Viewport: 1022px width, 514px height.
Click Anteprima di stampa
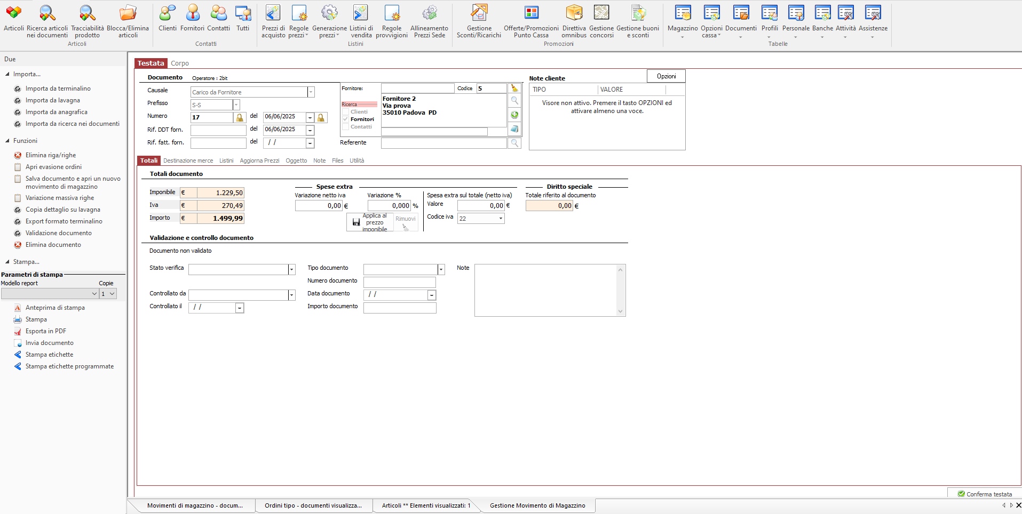(55, 308)
